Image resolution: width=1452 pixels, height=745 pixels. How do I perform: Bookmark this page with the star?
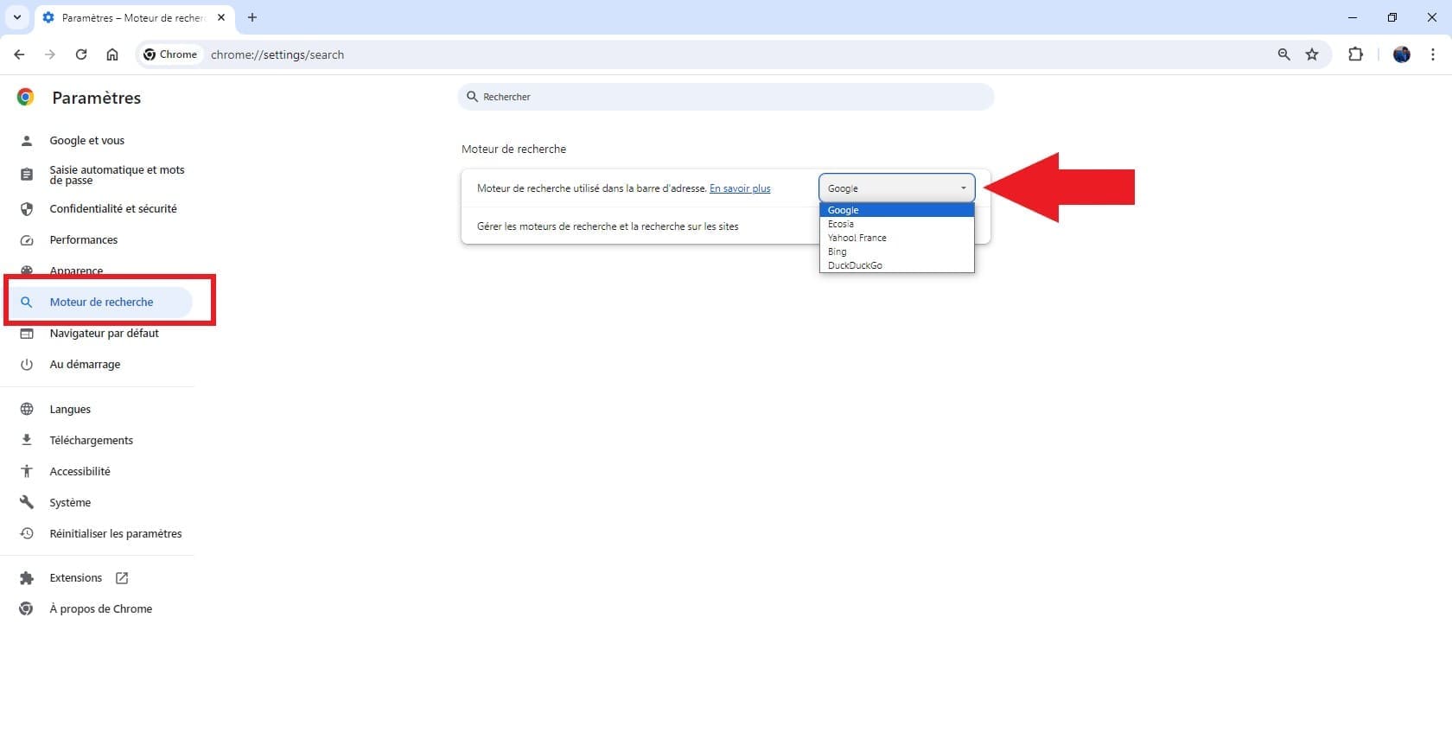tap(1312, 54)
